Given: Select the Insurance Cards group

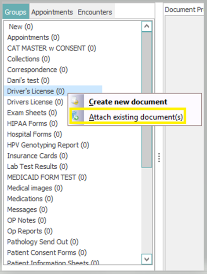Looking at the screenshot, I should pos(37,156).
